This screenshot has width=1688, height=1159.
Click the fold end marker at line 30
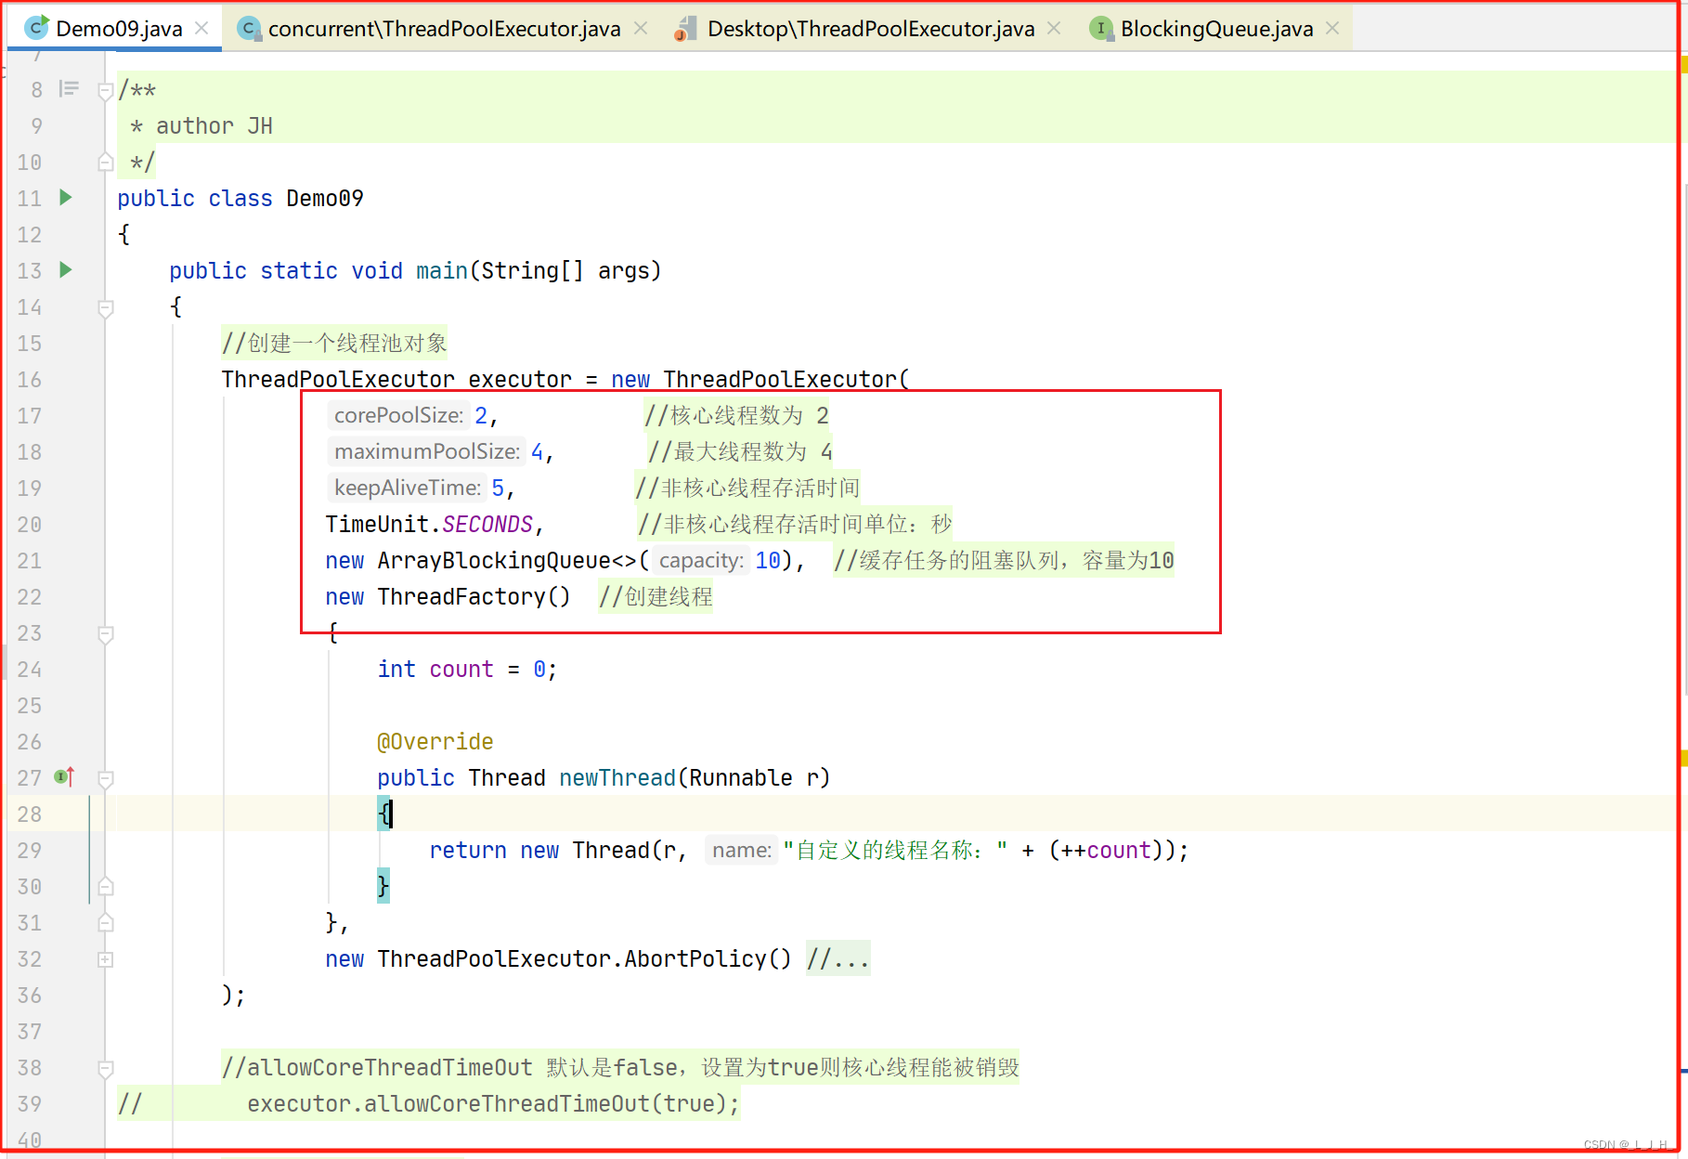(106, 887)
